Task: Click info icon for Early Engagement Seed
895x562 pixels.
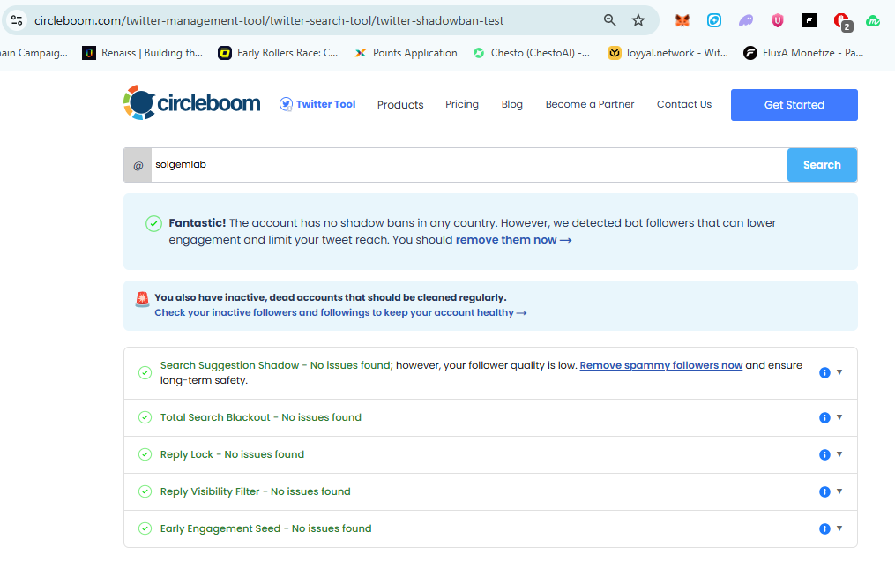Action: (824, 528)
